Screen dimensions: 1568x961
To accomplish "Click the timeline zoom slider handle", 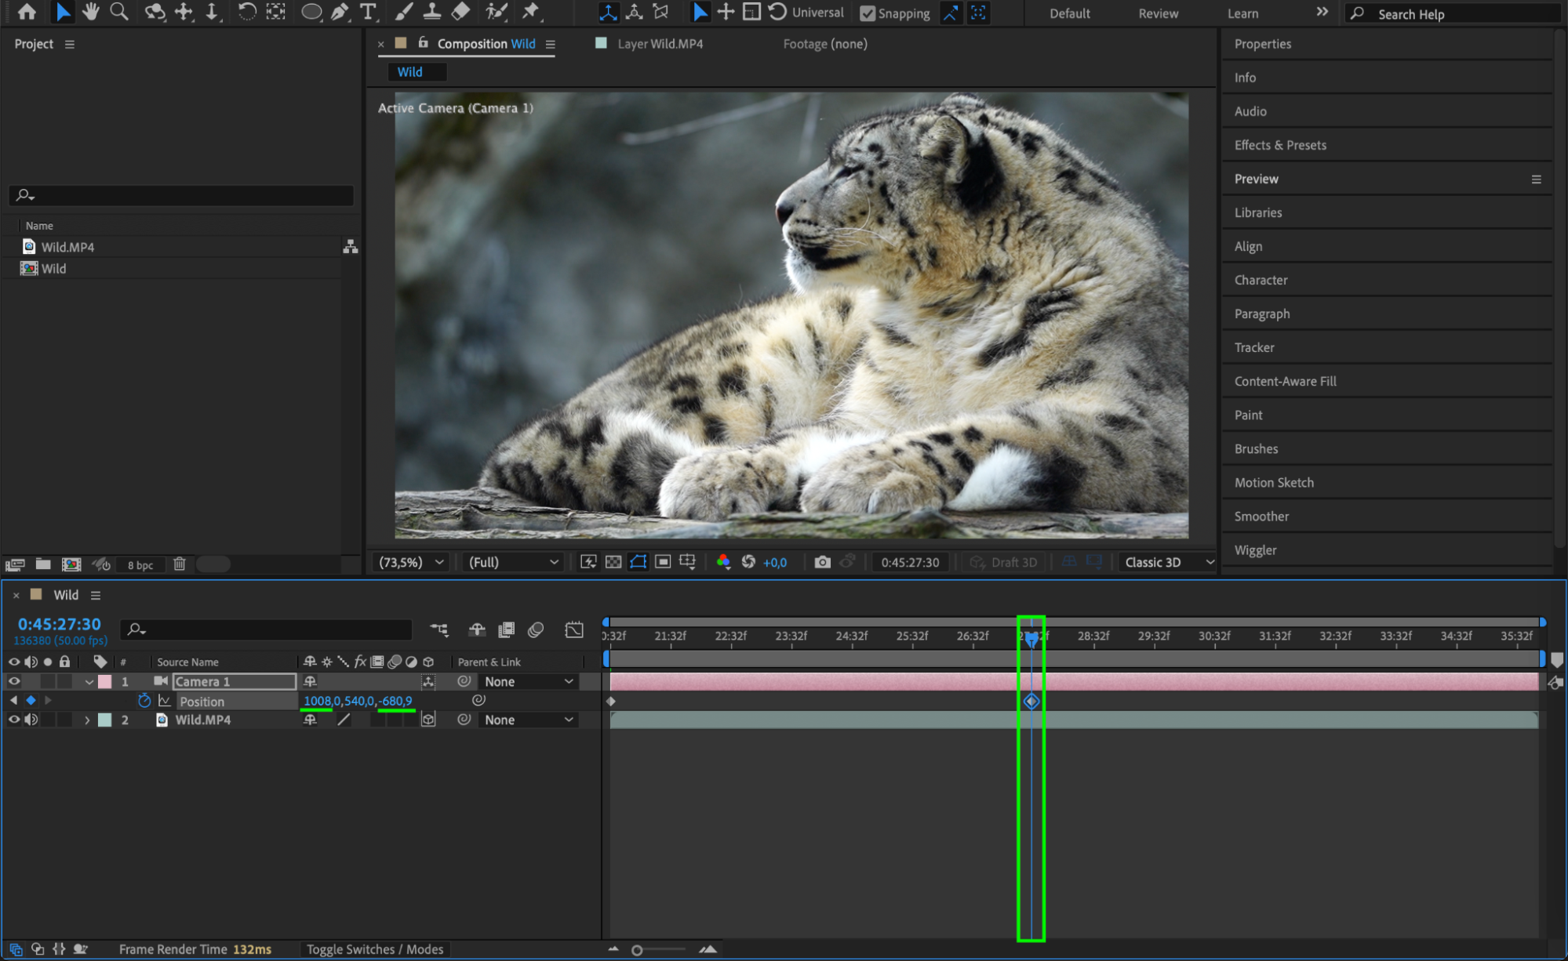I will click(637, 950).
